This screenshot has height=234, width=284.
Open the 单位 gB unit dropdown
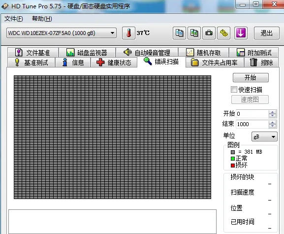coord(264,136)
